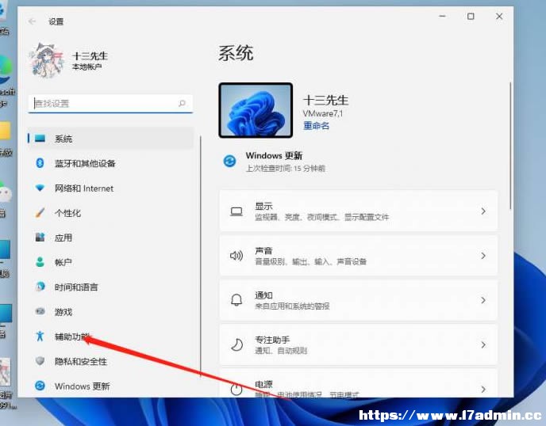The image size is (546, 426).
Task: Expand the 声音 row chevron
Action: 483,256
